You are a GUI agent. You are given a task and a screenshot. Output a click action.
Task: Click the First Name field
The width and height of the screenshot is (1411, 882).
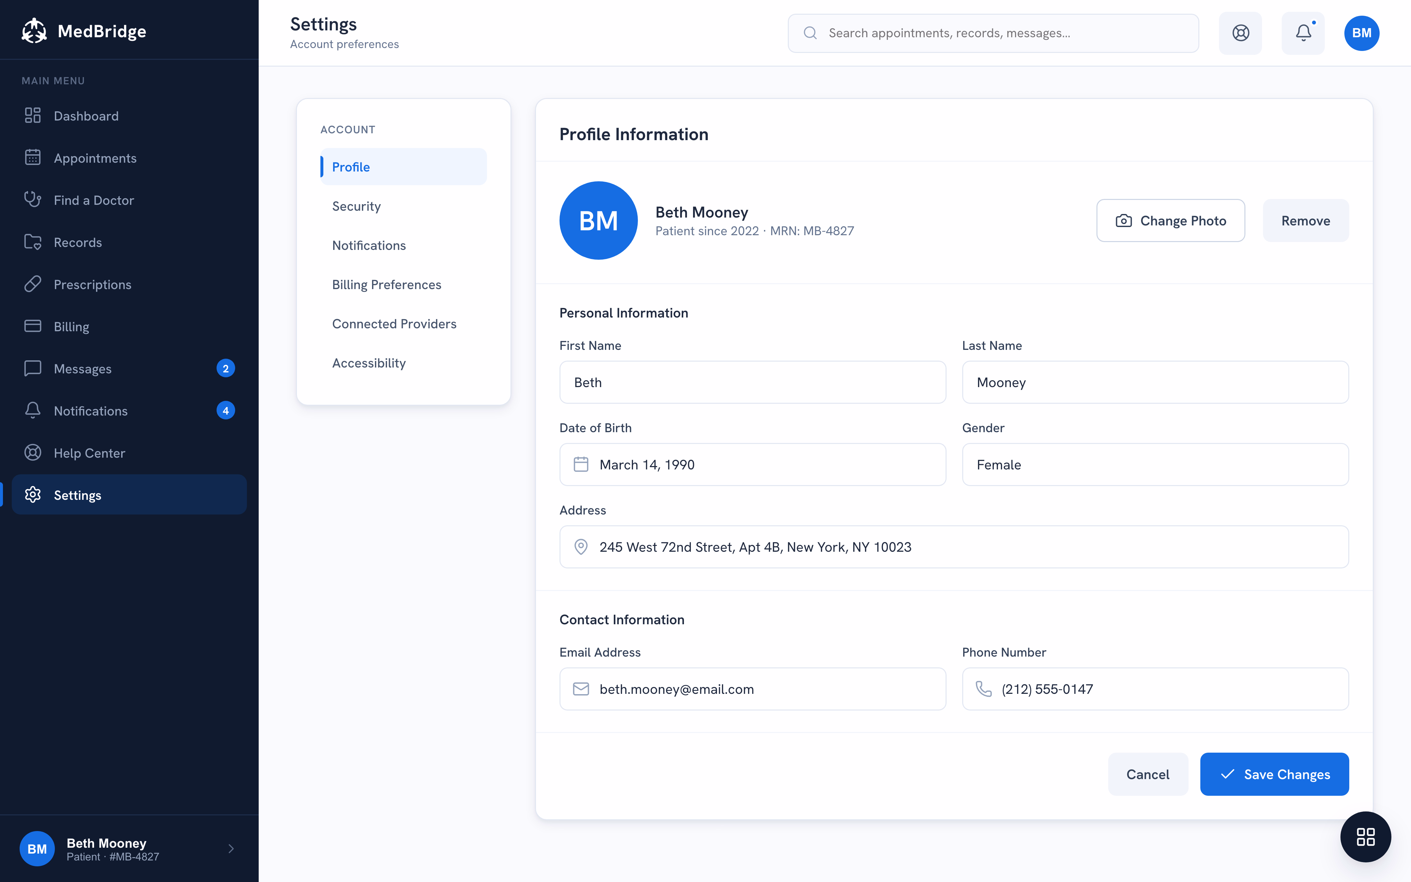tap(752, 382)
